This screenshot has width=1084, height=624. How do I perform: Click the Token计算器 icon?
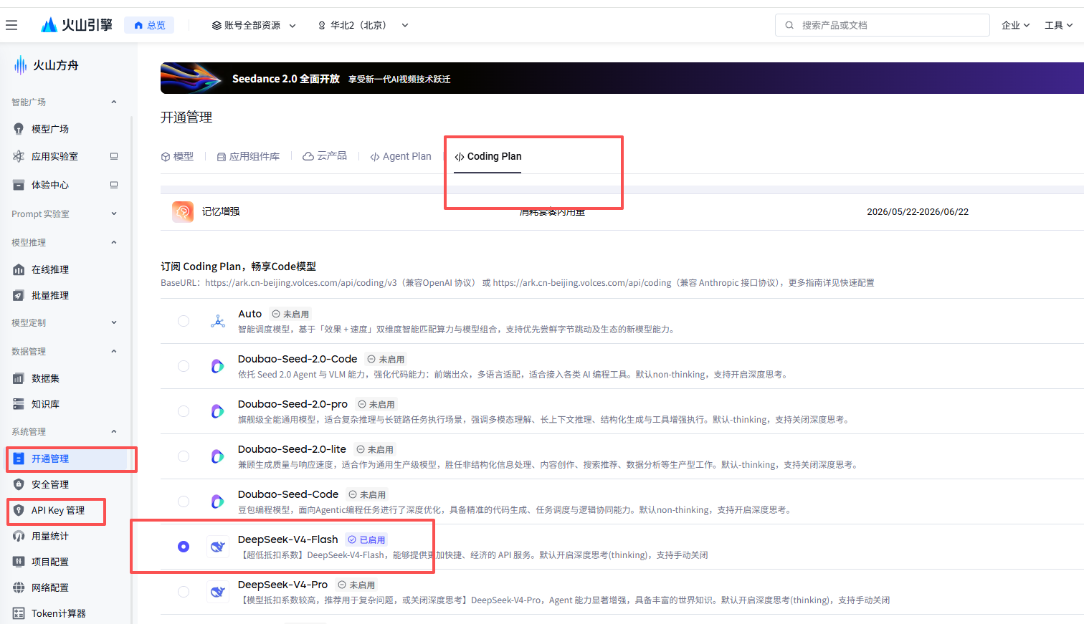pyautogui.click(x=19, y=613)
